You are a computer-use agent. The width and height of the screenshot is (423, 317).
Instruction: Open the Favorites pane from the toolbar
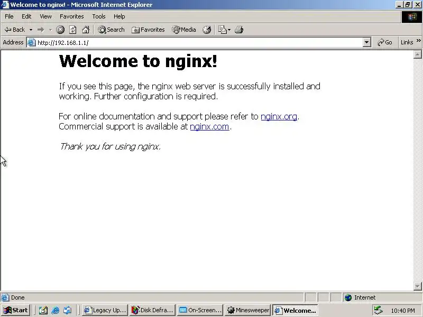point(148,30)
